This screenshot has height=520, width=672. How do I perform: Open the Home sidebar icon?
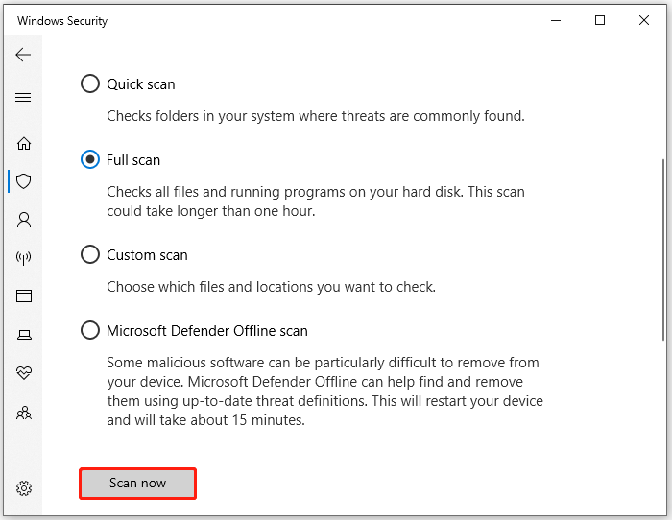(x=24, y=143)
